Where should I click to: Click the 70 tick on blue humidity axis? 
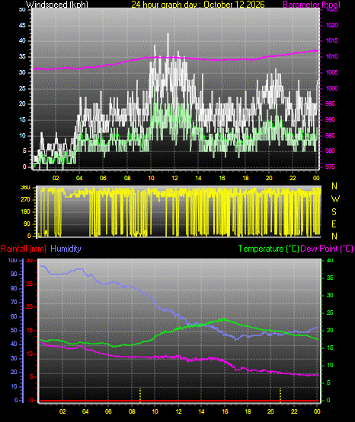pyautogui.click(x=14, y=302)
